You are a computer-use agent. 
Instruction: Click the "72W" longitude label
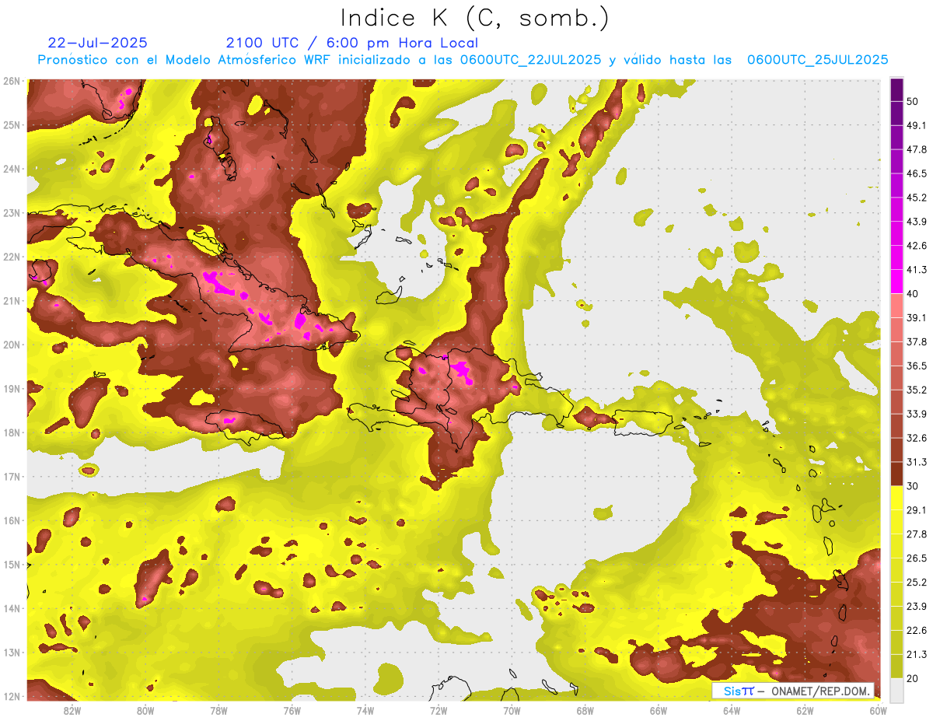(439, 711)
